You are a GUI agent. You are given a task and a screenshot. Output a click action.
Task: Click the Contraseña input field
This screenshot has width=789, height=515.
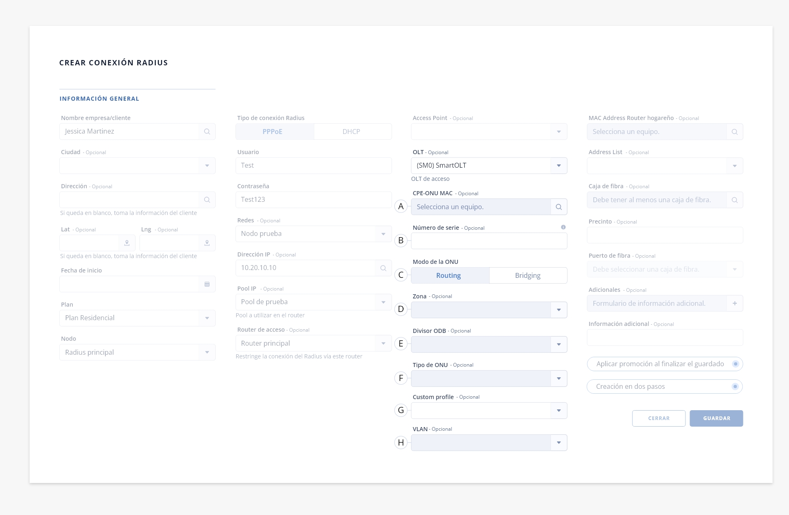click(314, 200)
